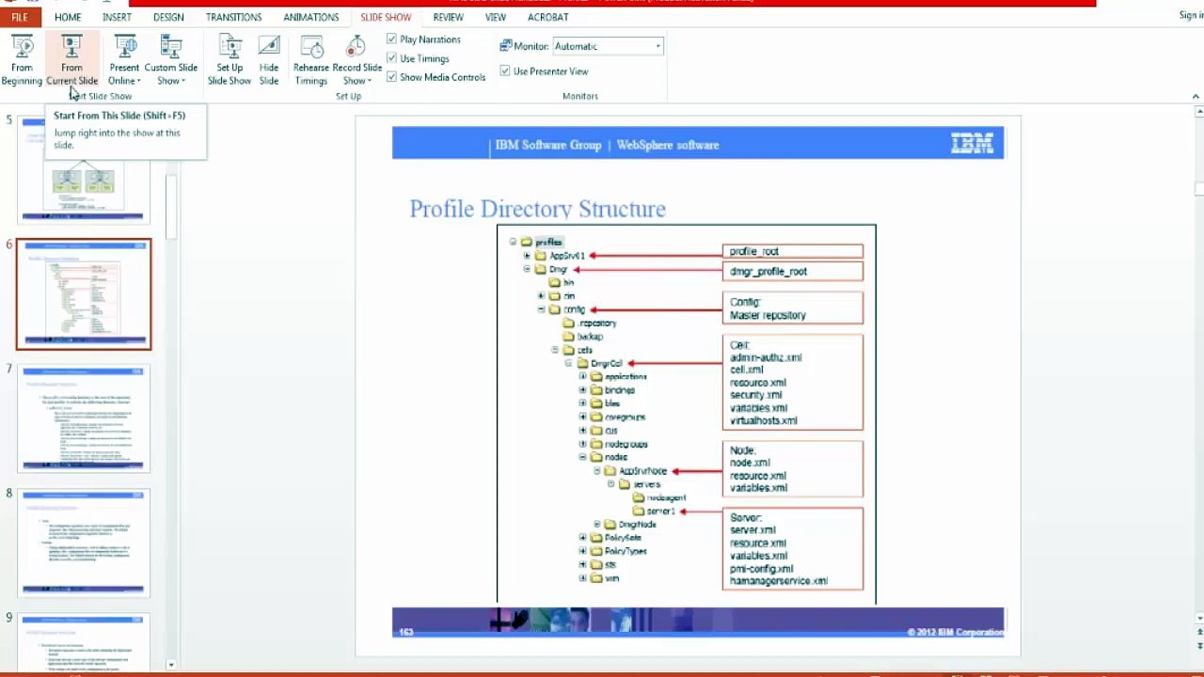
Task: Click the Sign in link
Action: pos(1191,15)
